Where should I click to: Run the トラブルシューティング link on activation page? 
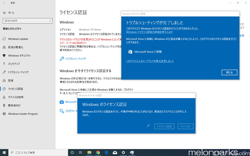coord(76,59)
